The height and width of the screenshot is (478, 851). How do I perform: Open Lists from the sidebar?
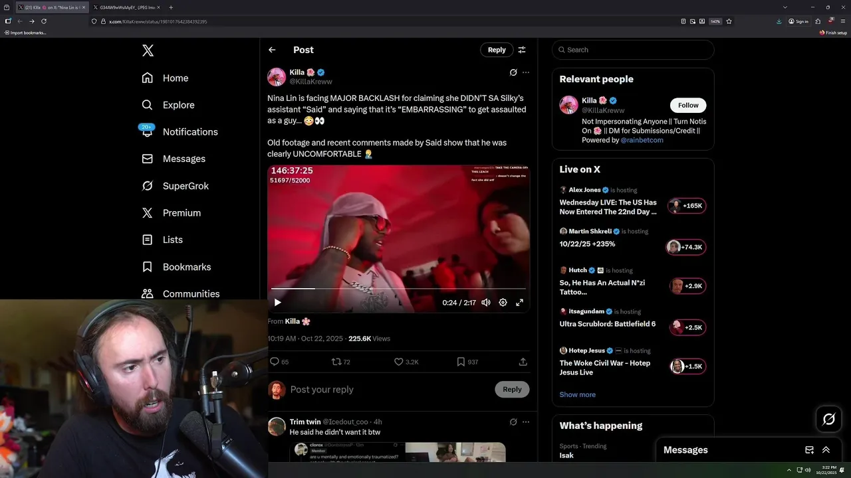click(x=162, y=240)
